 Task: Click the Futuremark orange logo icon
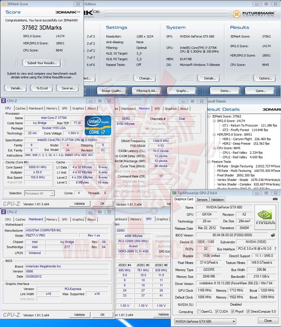237,14
